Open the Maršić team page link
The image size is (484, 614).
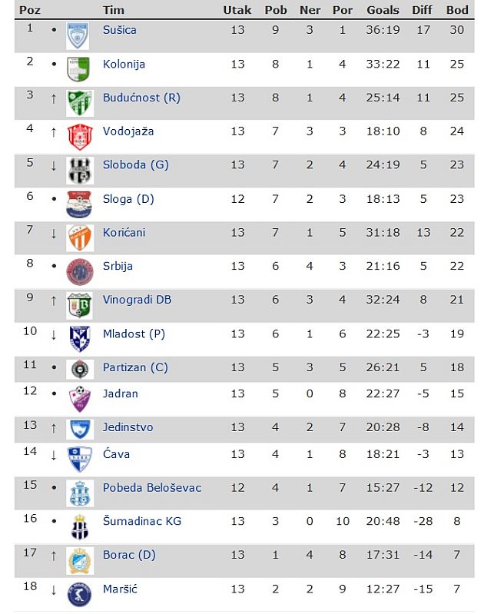(x=121, y=589)
